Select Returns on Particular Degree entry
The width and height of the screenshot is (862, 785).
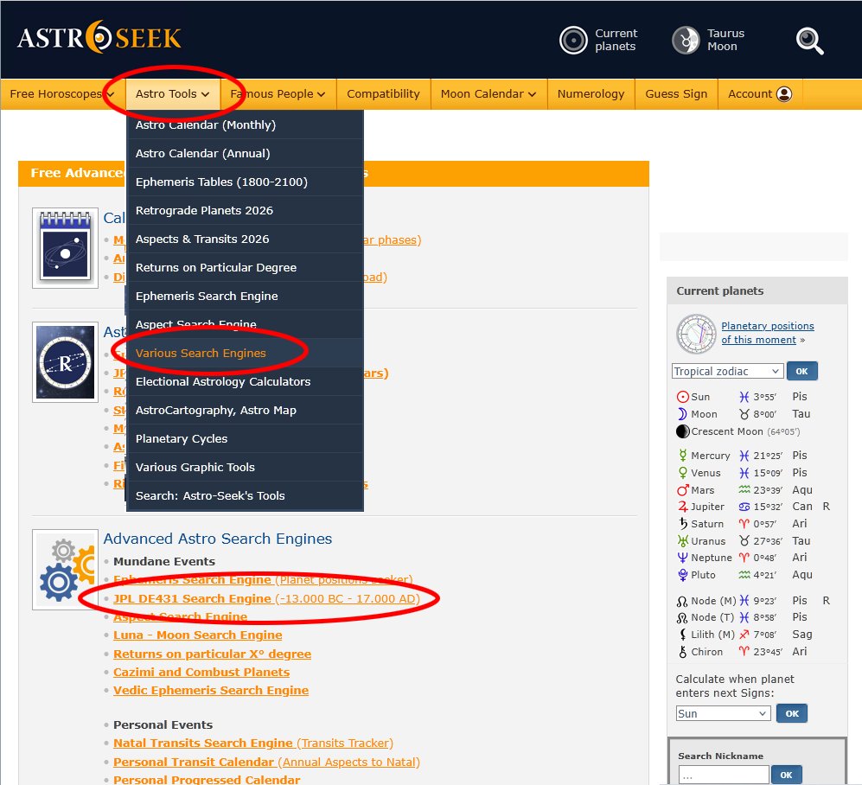click(x=245, y=268)
